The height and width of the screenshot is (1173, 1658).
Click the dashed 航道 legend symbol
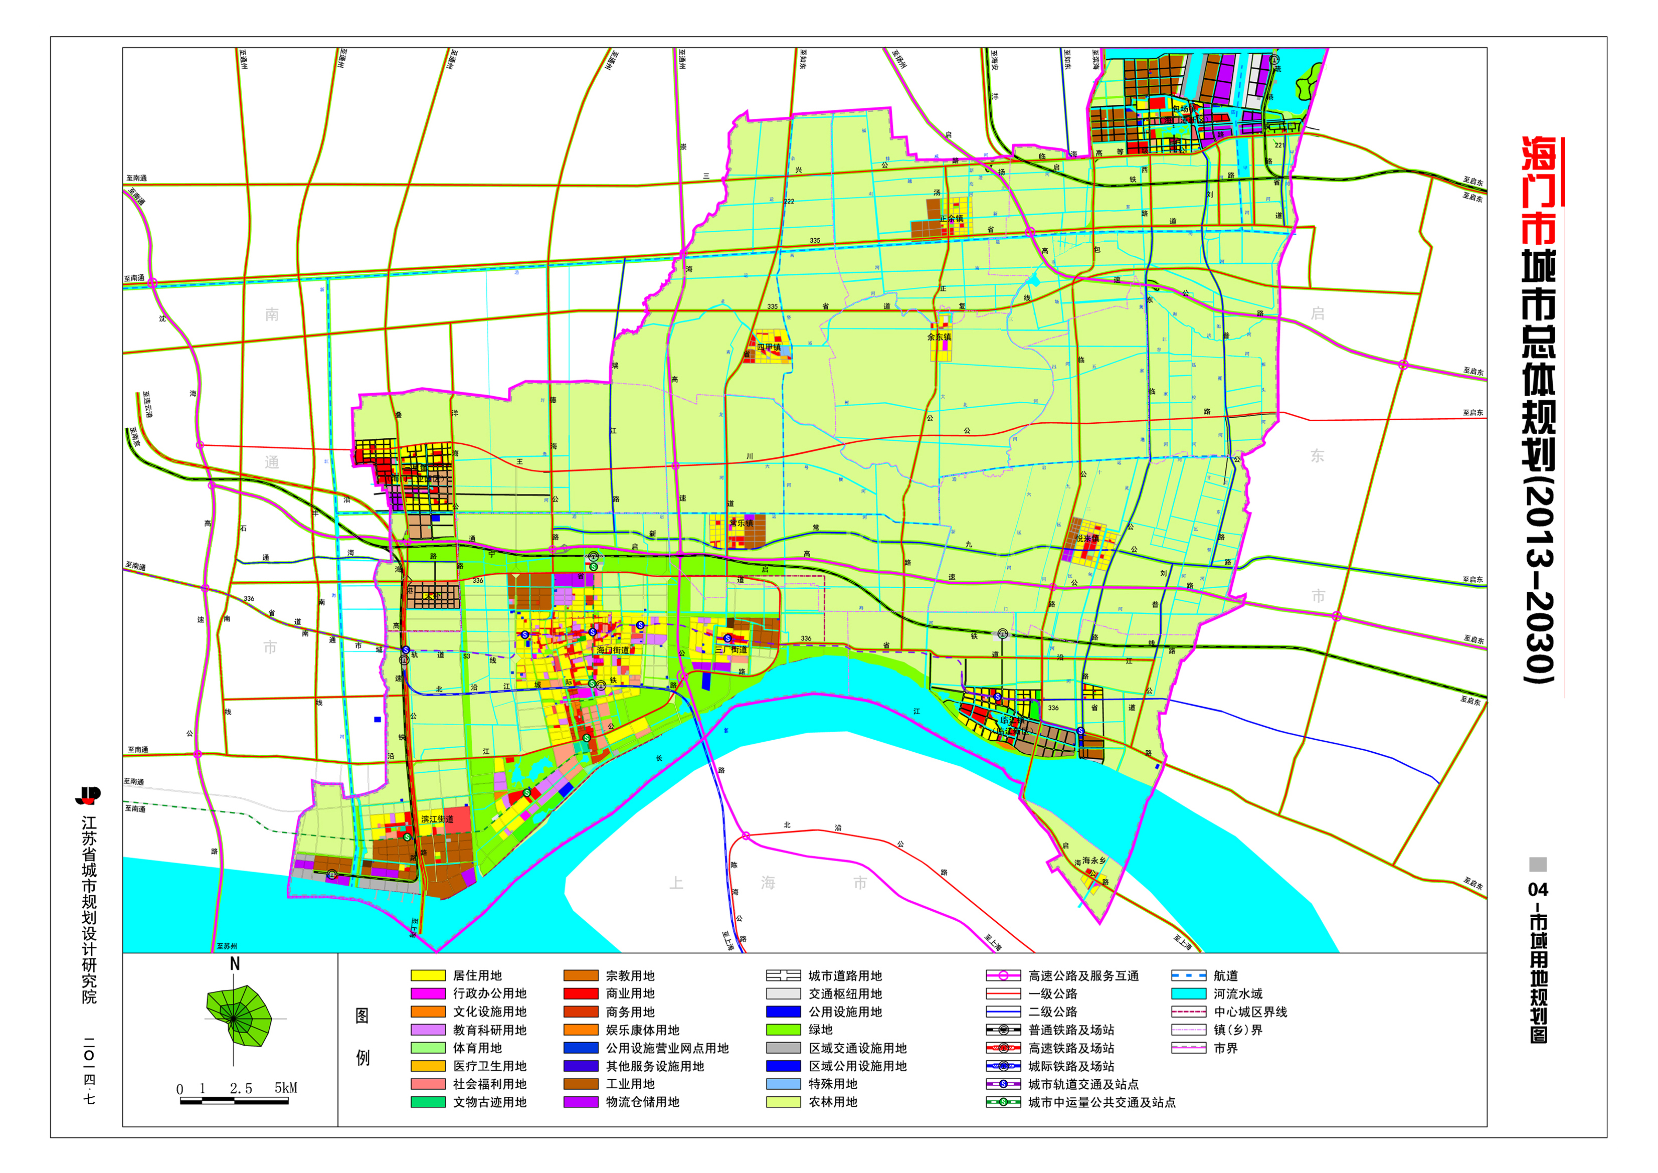click(x=1189, y=976)
